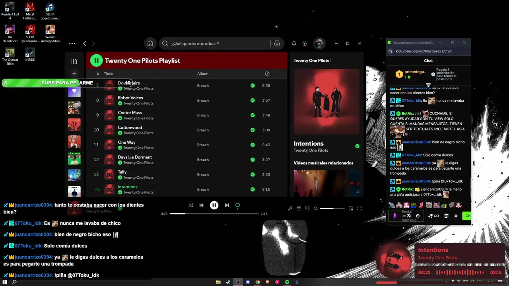Select the Center Mass track

130,113
